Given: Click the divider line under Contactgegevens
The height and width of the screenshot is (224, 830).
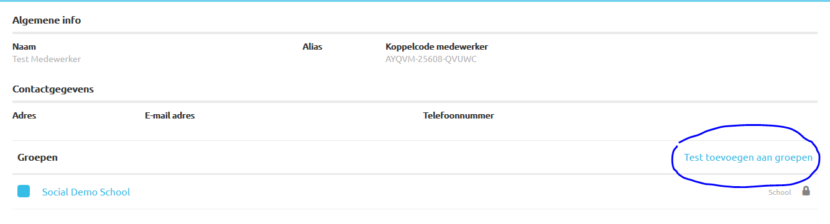Looking at the screenshot, I should click(x=415, y=101).
